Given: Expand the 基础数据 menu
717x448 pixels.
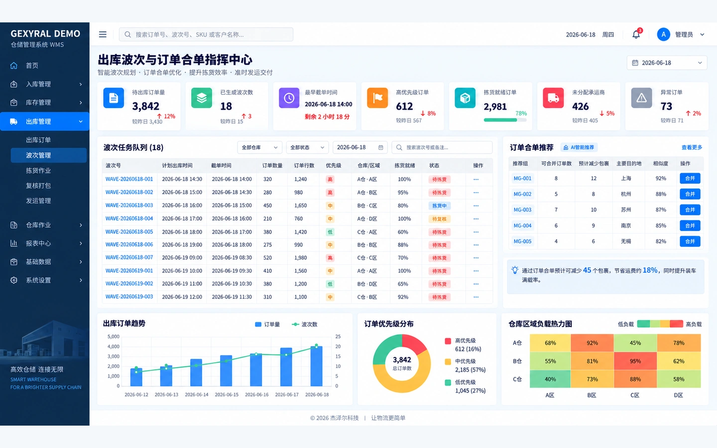Looking at the screenshot, I should click(45, 262).
